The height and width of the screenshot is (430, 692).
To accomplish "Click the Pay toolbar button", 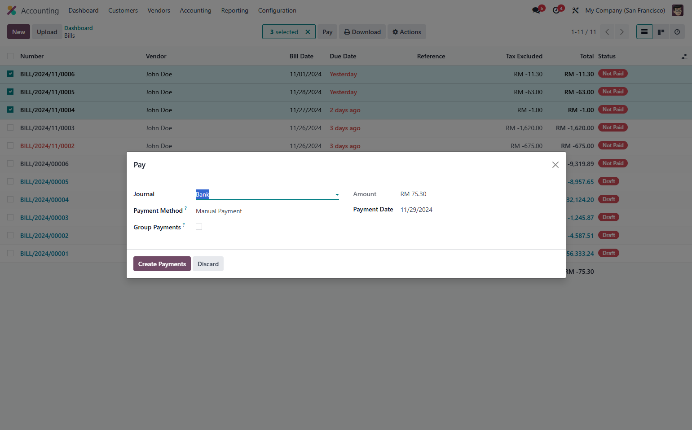I will pyautogui.click(x=327, y=32).
